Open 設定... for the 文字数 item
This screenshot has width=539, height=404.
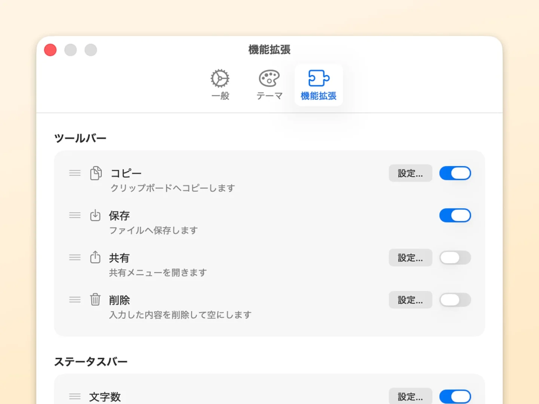point(410,397)
